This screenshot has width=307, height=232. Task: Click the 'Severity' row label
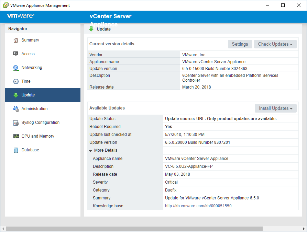(x=100, y=182)
